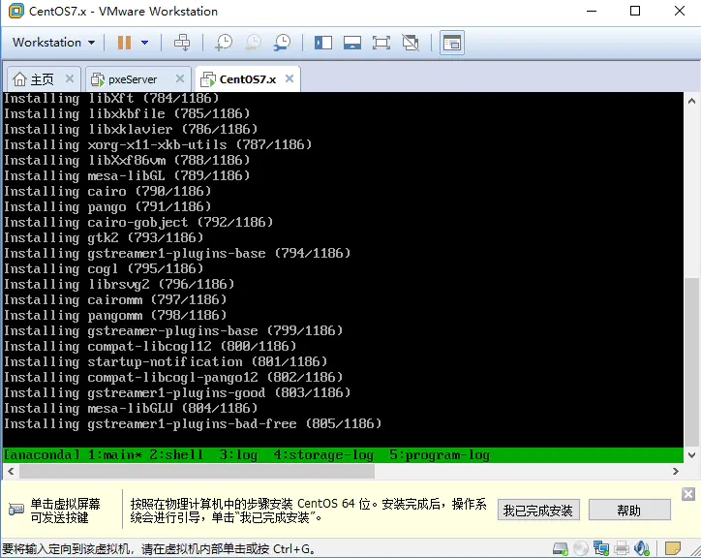Pause the virtual machine
Viewport: 701px width, 558px height.
click(x=124, y=43)
